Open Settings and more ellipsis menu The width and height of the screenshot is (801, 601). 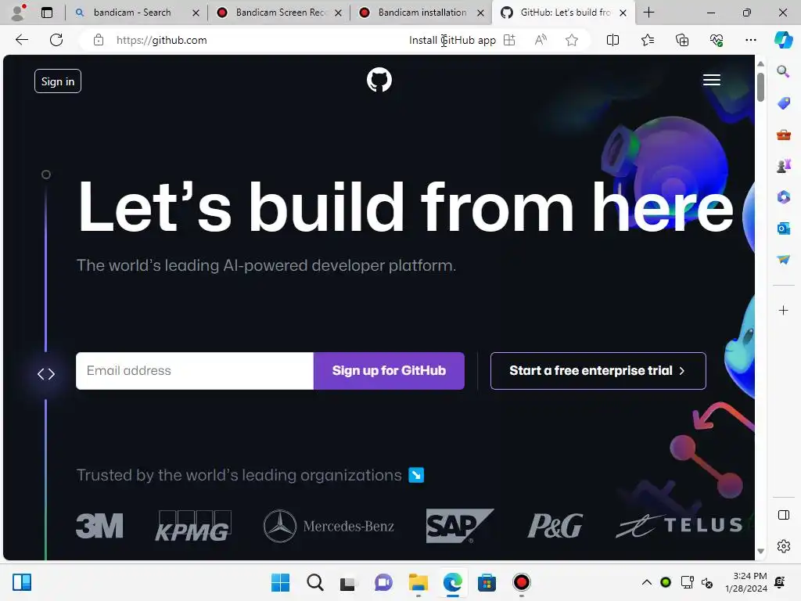[750, 40]
